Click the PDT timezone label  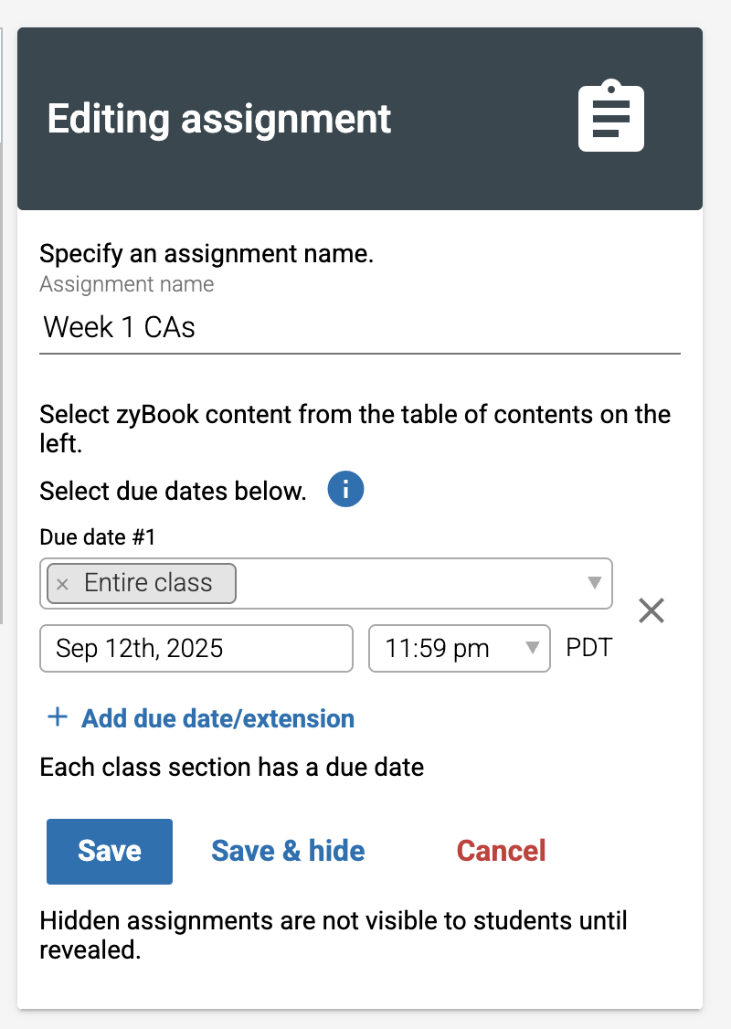coord(589,648)
